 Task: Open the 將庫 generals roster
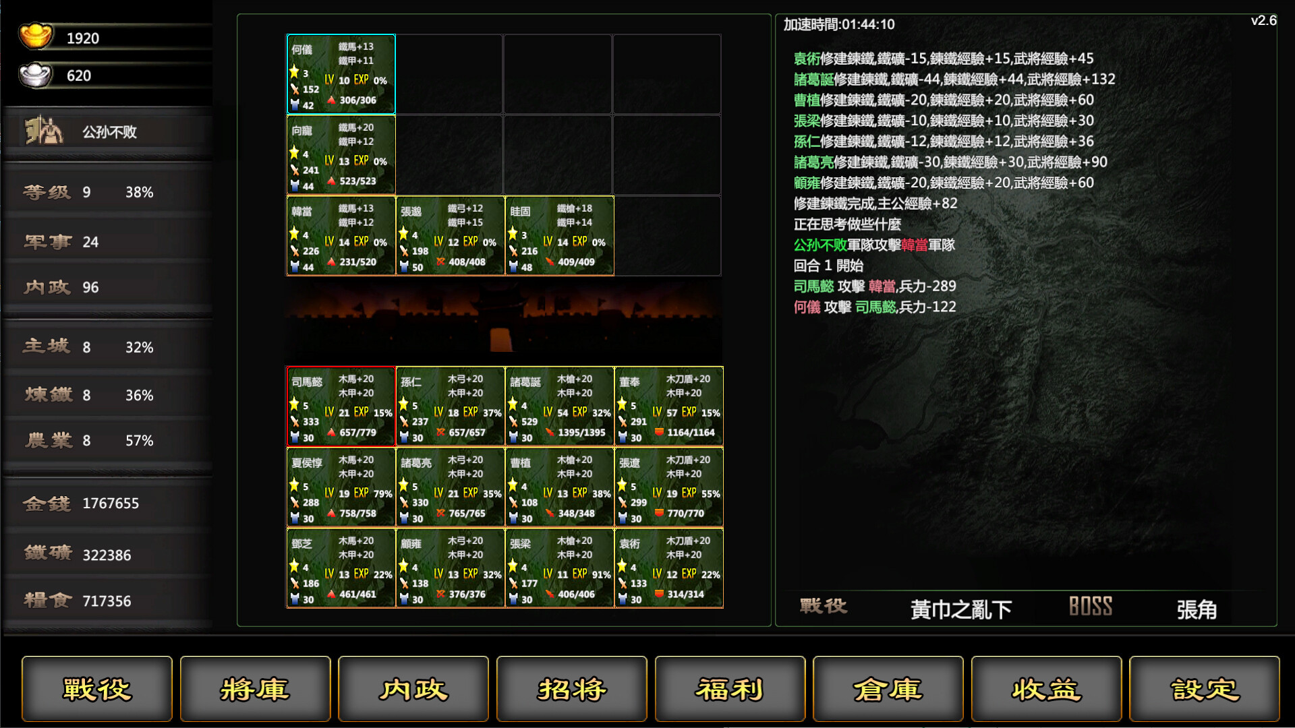pyautogui.click(x=256, y=689)
